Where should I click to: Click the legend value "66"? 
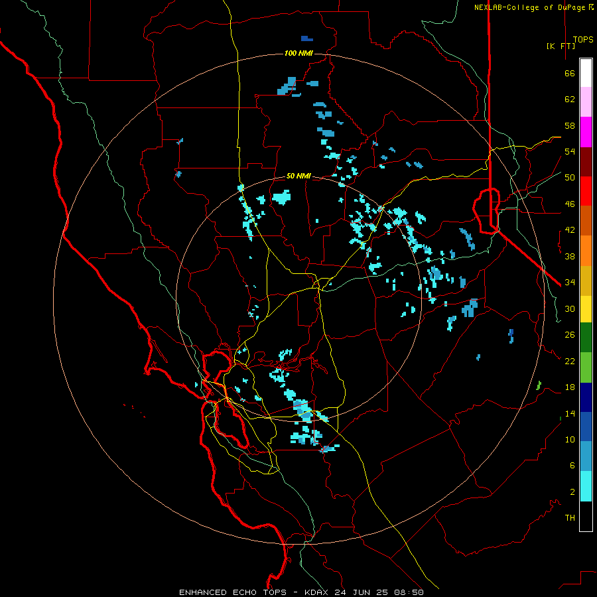570,74
